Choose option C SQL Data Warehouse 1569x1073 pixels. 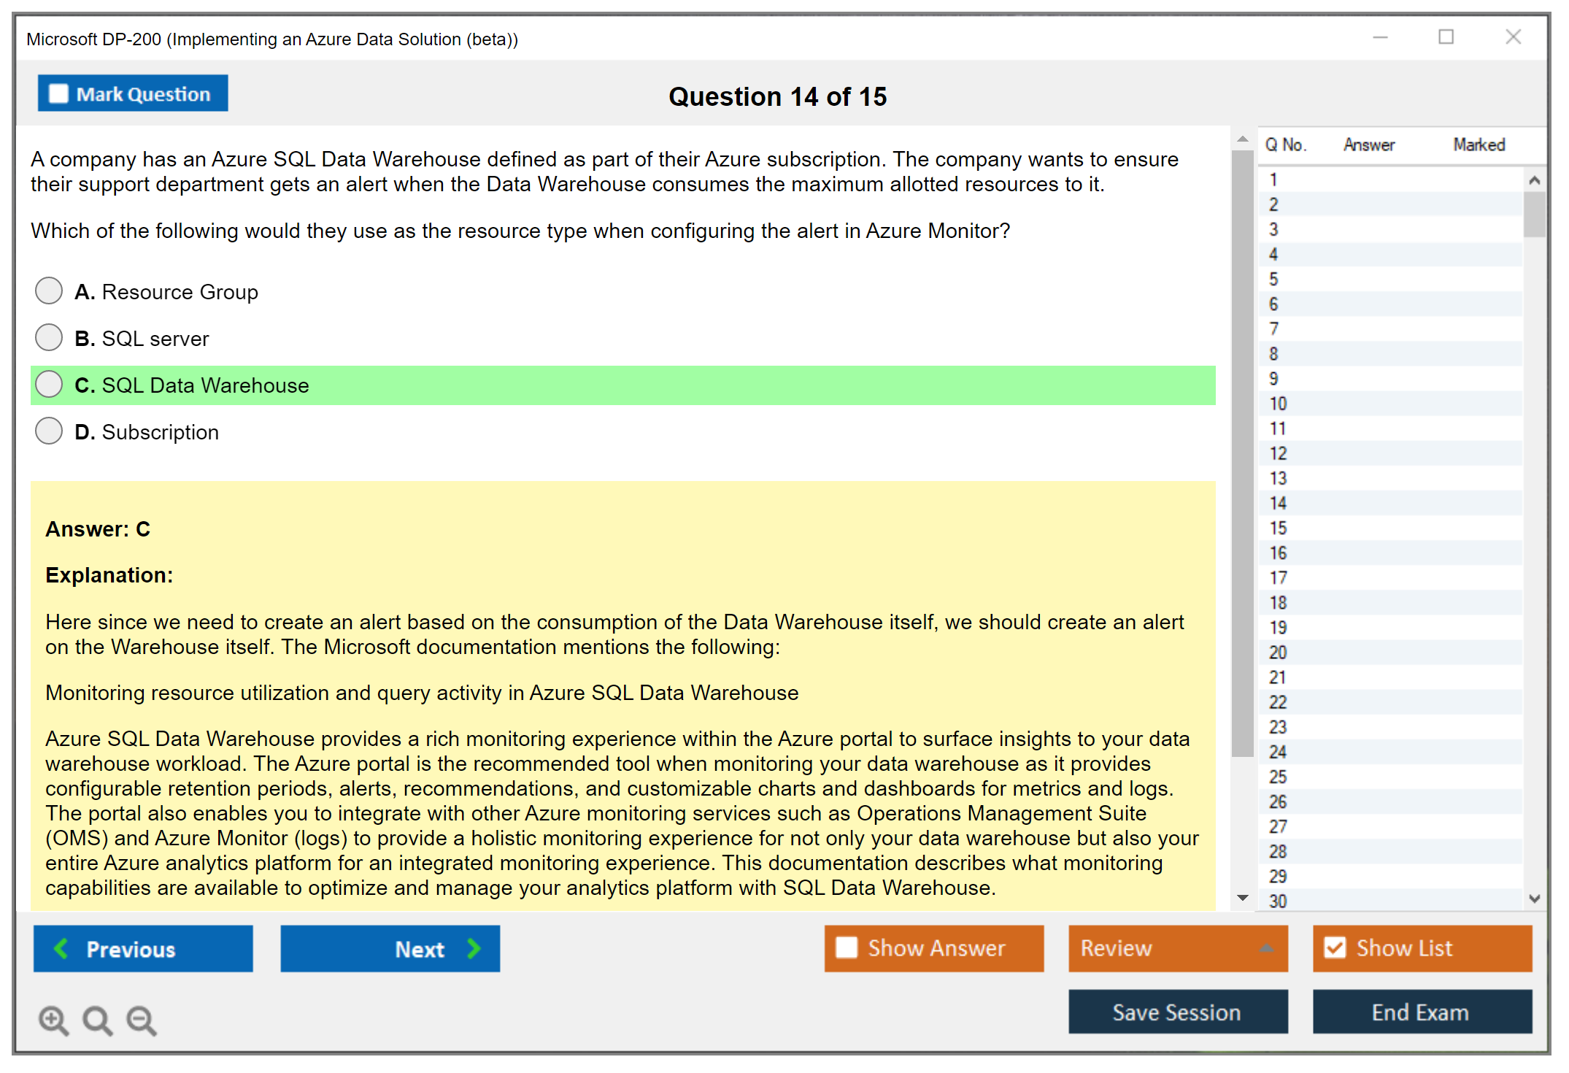pyautogui.click(x=49, y=385)
